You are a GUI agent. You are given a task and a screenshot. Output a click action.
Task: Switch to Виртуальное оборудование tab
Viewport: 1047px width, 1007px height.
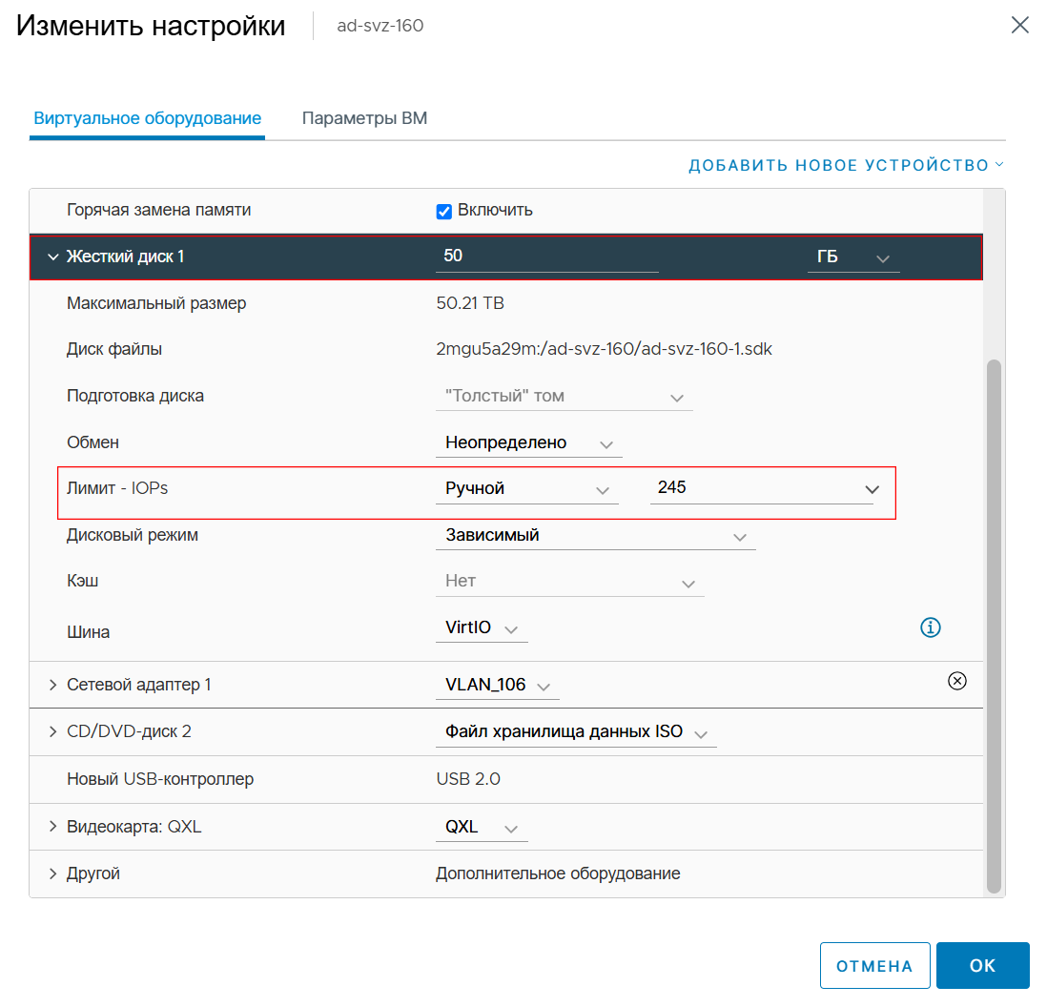coord(147,118)
